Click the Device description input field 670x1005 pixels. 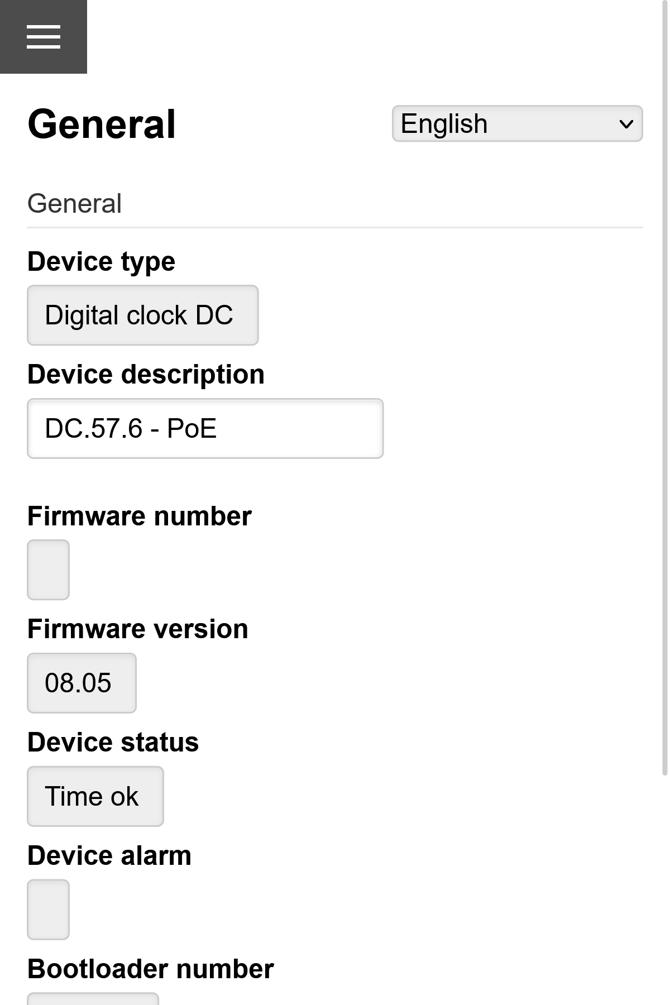[x=205, y=428]
